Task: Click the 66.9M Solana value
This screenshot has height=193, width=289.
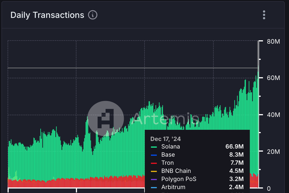Action: 234,147
